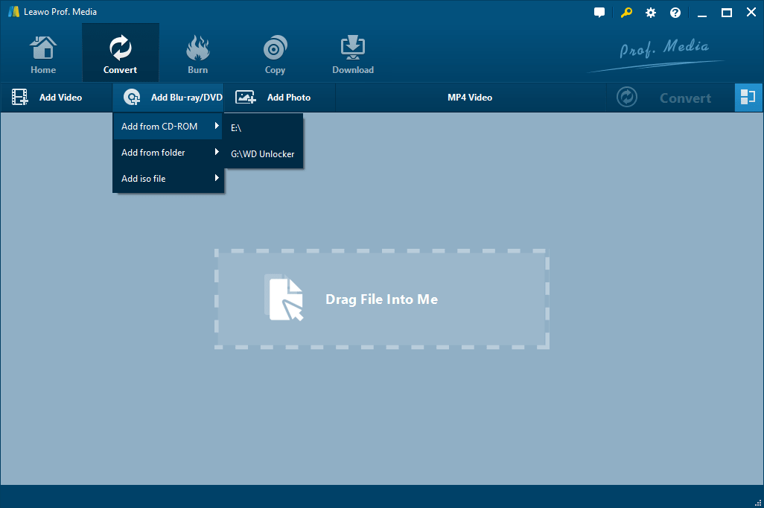Click the window resize grip in bottom corner

[x=758, y=503]
